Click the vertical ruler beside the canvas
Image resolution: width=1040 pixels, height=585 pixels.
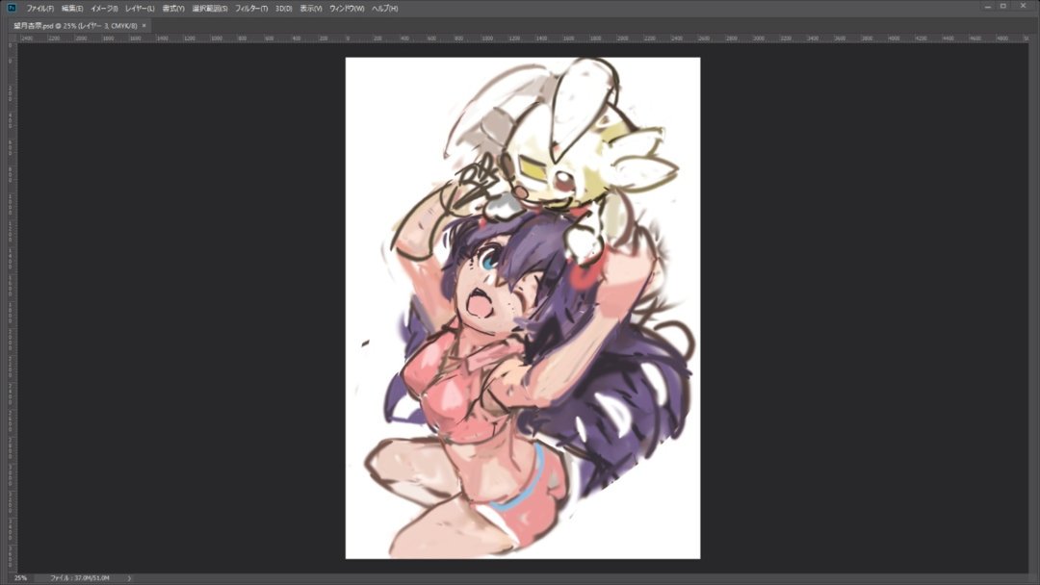(12, 308)
